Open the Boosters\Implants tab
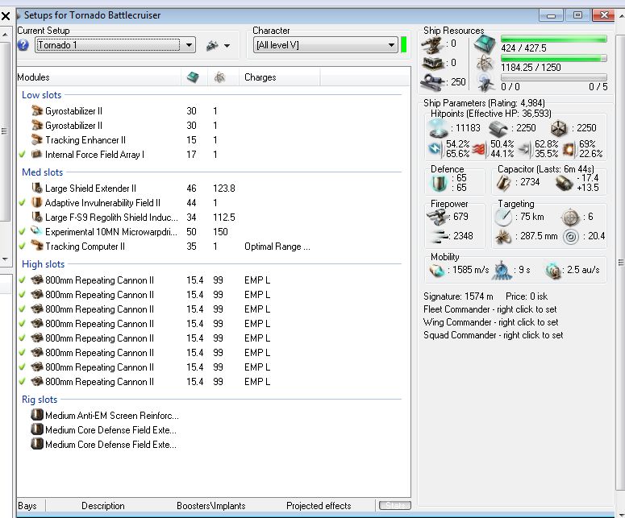 (210, 506)
